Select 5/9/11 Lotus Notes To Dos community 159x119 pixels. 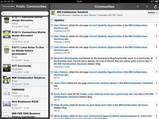tap(25, 54)
